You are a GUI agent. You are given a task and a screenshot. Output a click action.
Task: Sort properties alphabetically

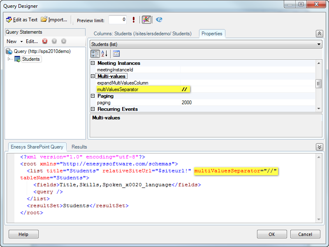point(104,53)
